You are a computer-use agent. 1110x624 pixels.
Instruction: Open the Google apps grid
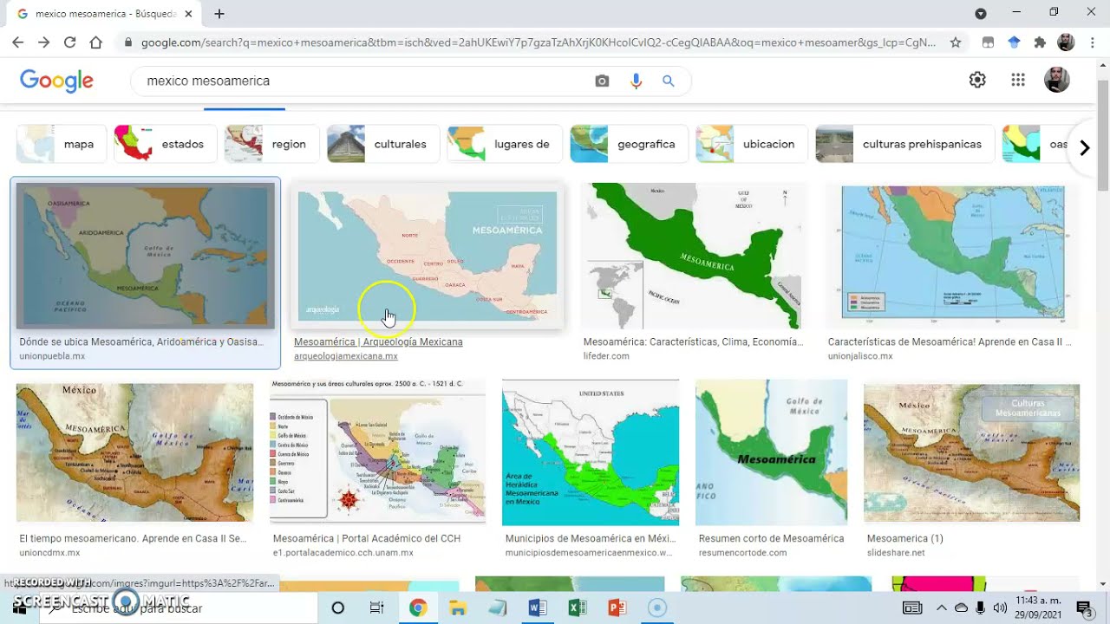pos(1018,80)
